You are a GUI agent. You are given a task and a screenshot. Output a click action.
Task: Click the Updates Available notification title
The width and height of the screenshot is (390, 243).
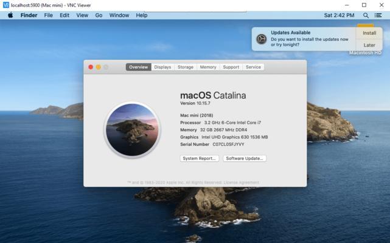pos(290,33)
